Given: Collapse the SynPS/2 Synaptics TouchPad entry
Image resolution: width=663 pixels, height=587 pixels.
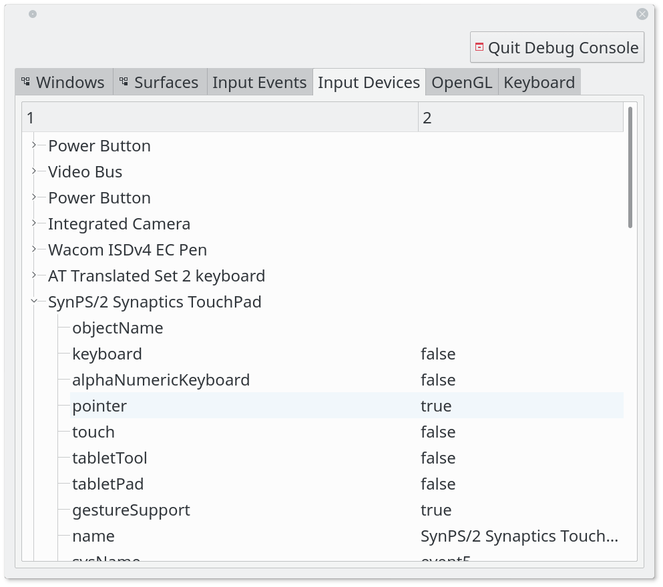Looking at the screenshot, I should (34, 302).
